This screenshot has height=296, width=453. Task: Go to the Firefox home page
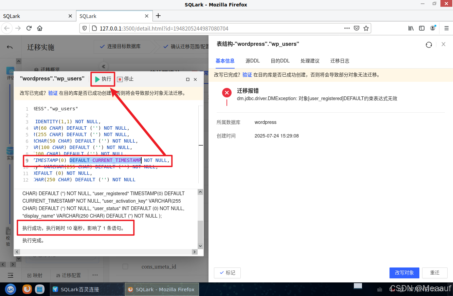coord(40,28)
